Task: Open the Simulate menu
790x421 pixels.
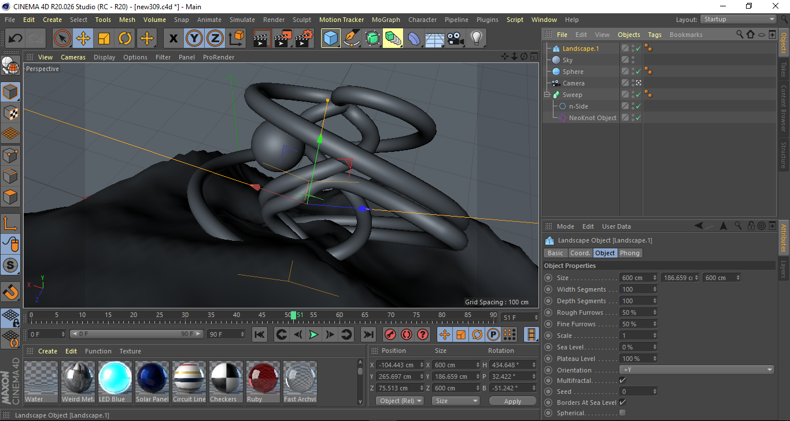Action: [242, 20]
